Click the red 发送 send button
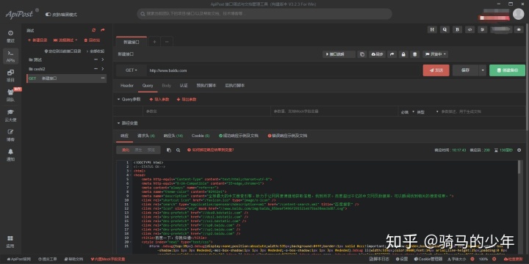 pyautogui.click(x=436, y=70)
